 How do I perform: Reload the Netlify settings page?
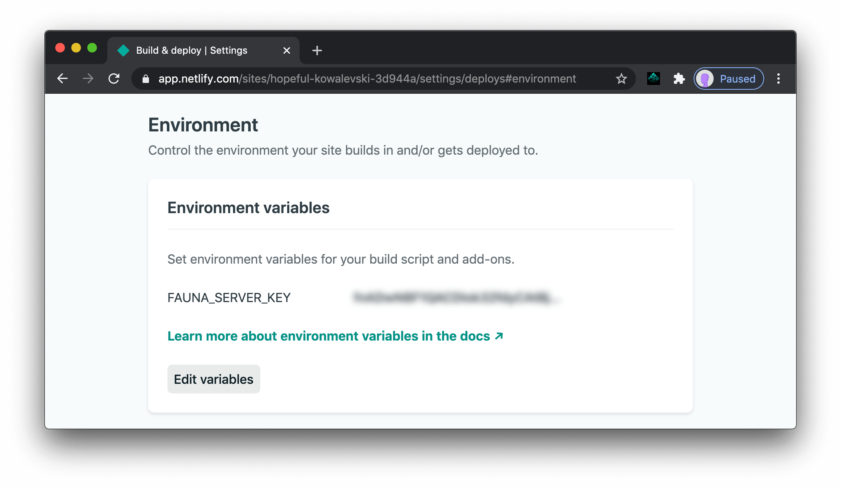pos(114,79)
